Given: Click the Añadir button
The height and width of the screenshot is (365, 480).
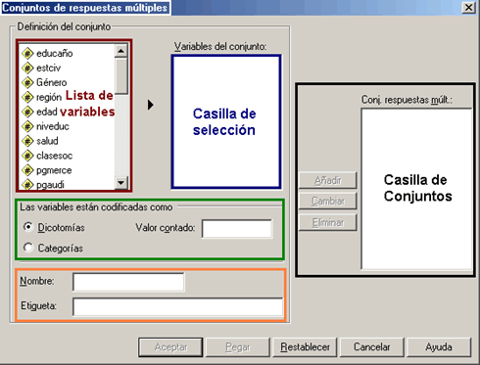Looking at the screenshot, I should [327, 180].
